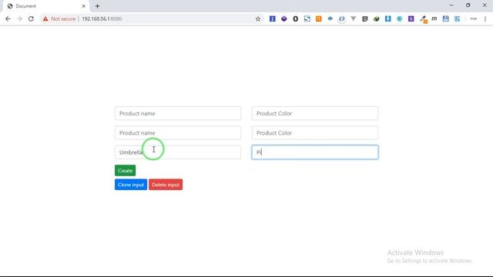Open the Chrome profile avatar
Screen dimensions: 493x277
[473, 18]
